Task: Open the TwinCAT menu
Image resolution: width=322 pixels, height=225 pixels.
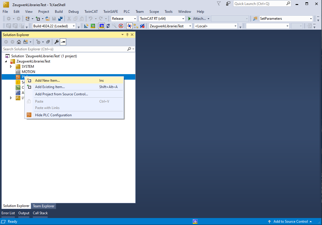Action: (91, 12)
